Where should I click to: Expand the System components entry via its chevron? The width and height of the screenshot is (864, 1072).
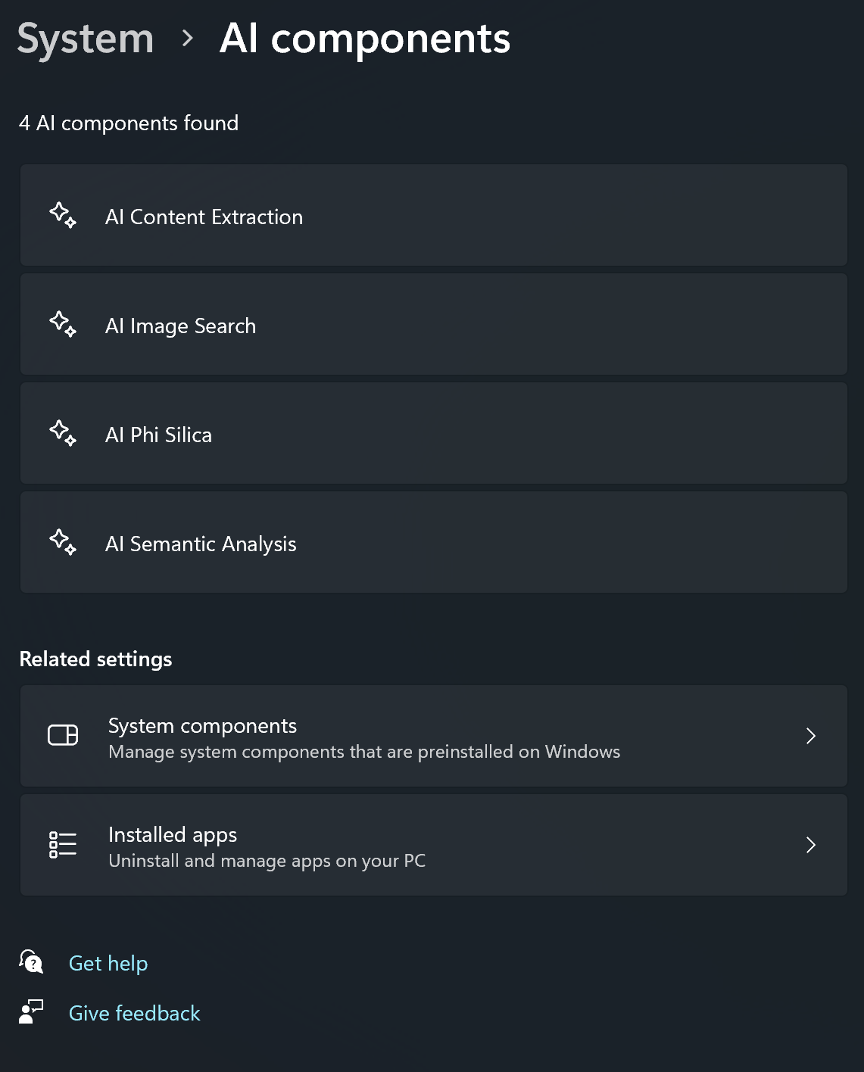point(811,735)
